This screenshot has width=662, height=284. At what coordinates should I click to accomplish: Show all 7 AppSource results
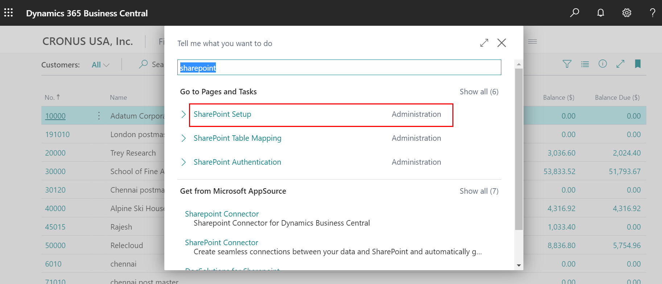click(479, 191)
